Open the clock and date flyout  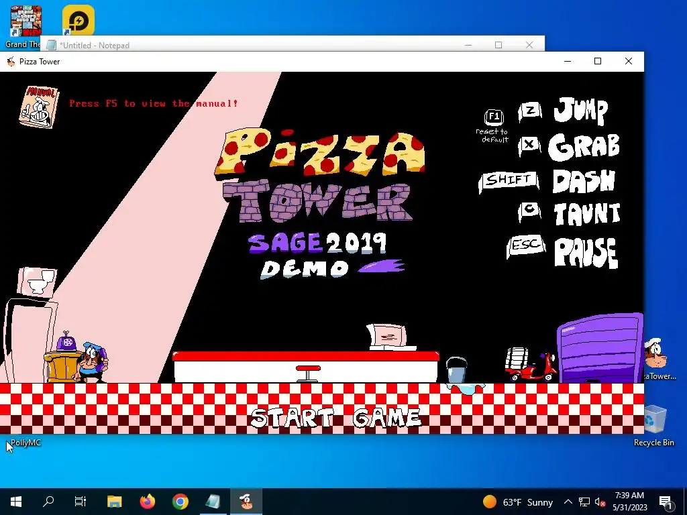coord(629,502)
